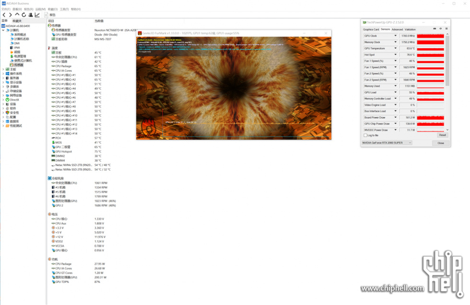
Task: Click the 操作系统 Windows logo icon
Action: click(8, 74)
